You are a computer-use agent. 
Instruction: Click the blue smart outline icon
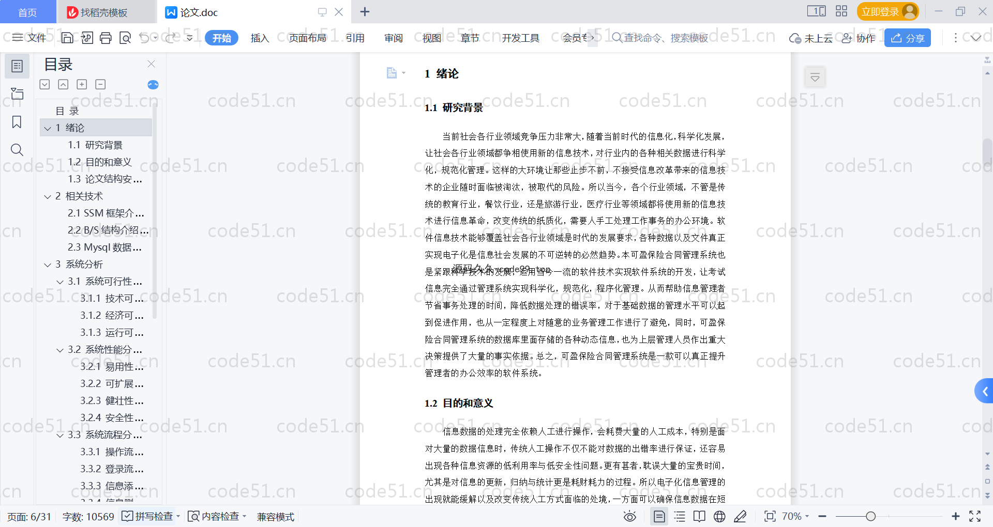[x=153, y=85]
